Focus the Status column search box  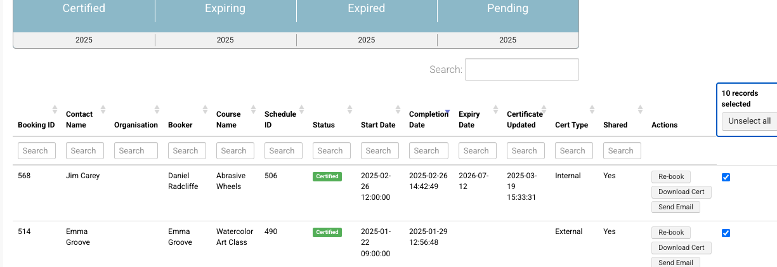click(x=330, y=151)
